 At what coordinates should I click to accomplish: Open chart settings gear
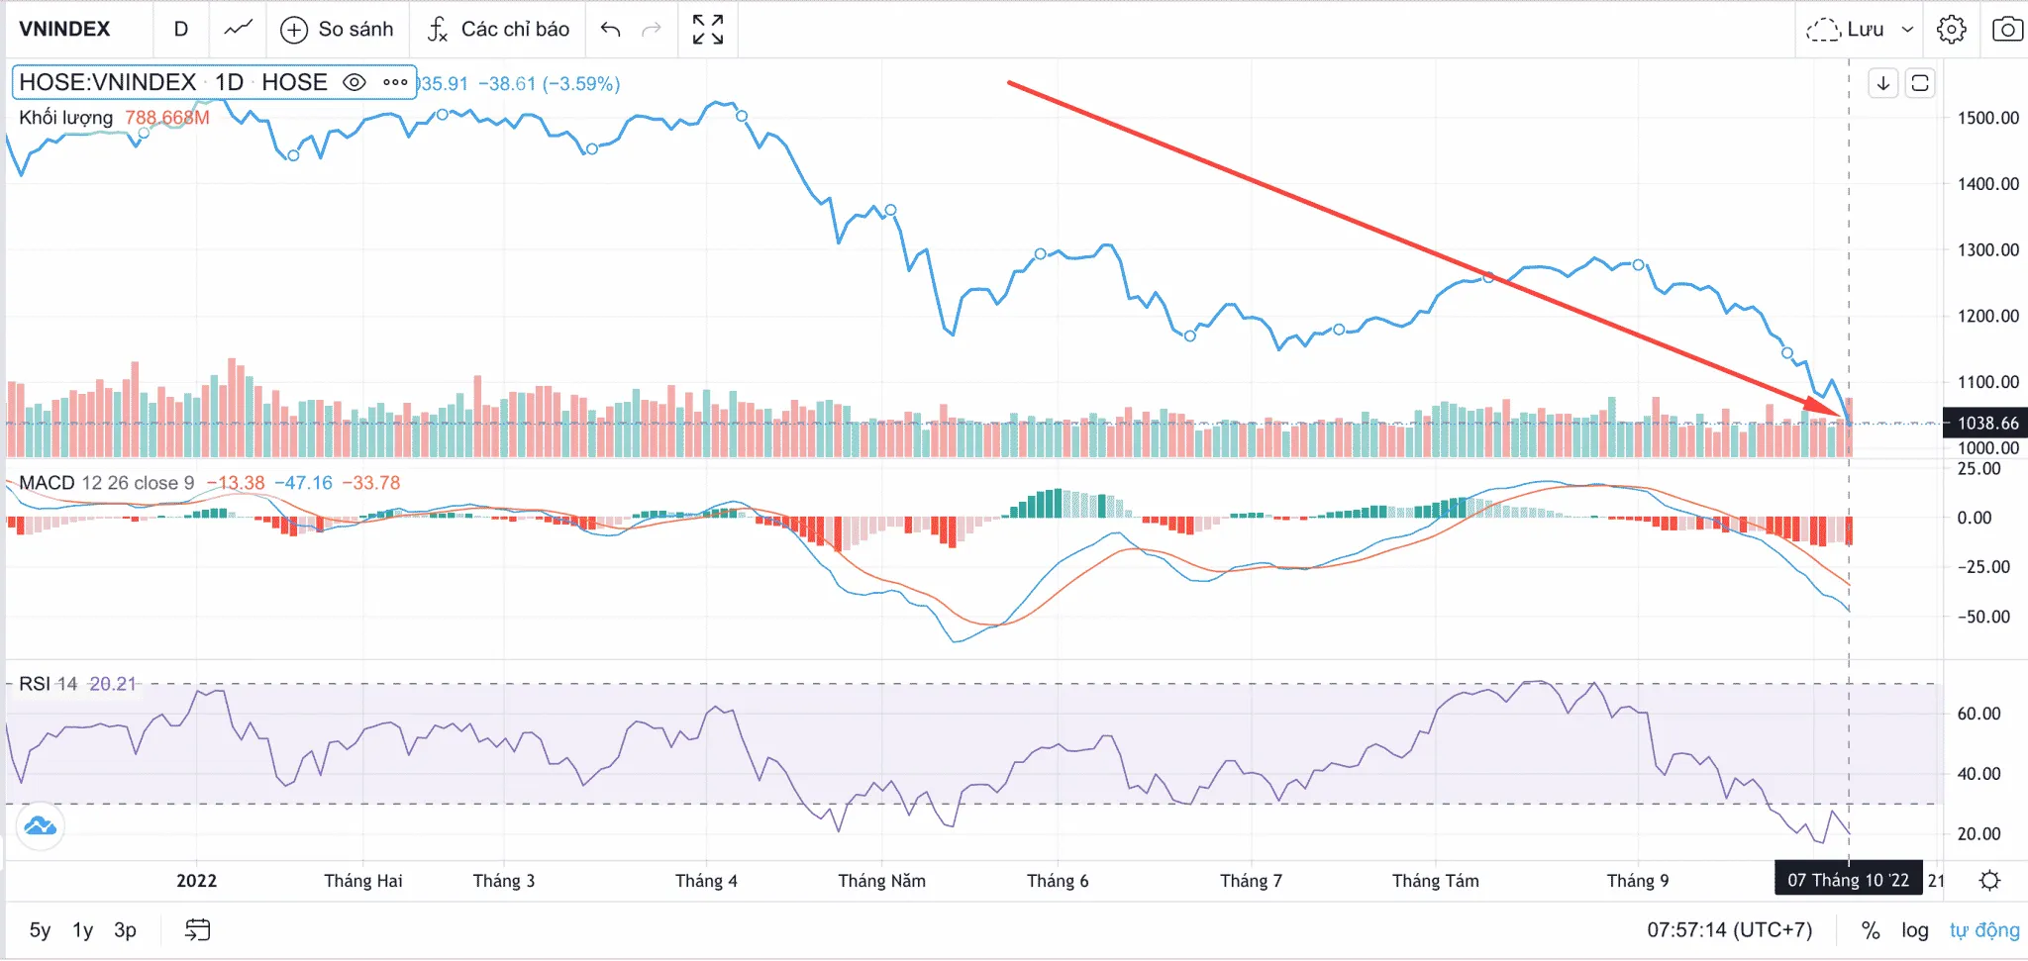coord(1952,30)
